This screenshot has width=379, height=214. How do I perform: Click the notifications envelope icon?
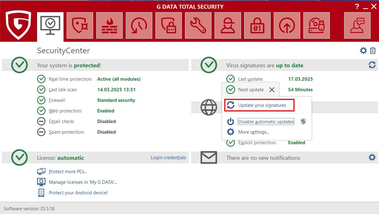coord(209,158)
